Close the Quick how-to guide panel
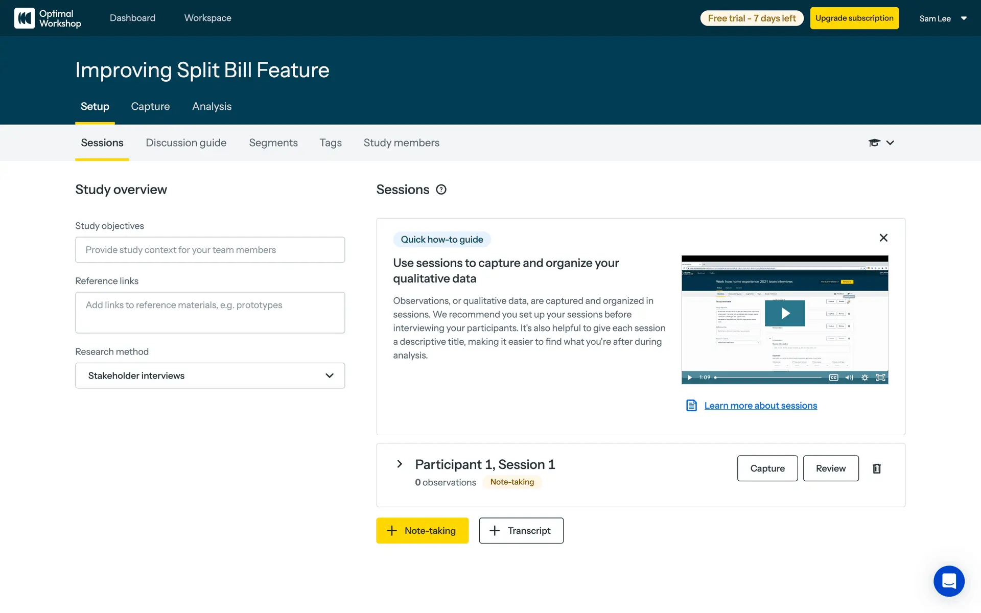 pos(883,238)
